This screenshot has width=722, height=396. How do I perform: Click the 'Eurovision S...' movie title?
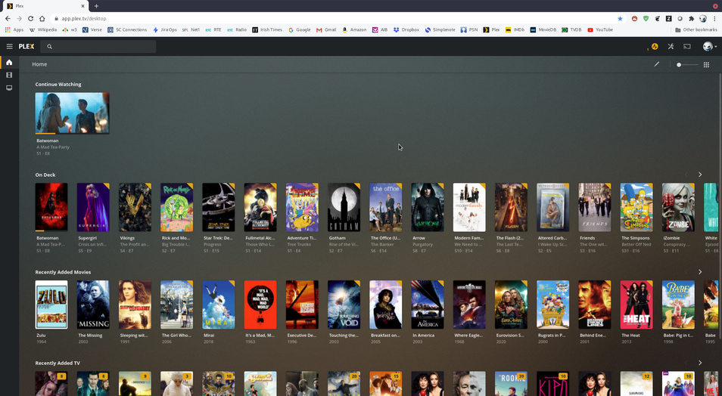pos(510,336)
